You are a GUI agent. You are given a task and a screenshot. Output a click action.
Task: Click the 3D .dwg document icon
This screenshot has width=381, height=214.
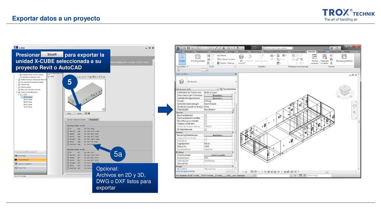68,129
